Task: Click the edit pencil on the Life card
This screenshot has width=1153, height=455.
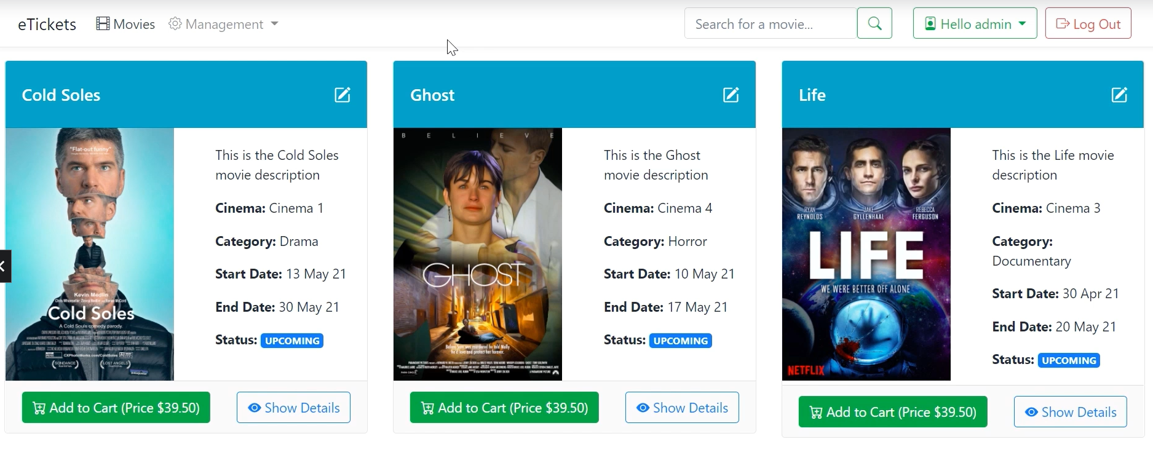Action: [x=1120, y=95]
